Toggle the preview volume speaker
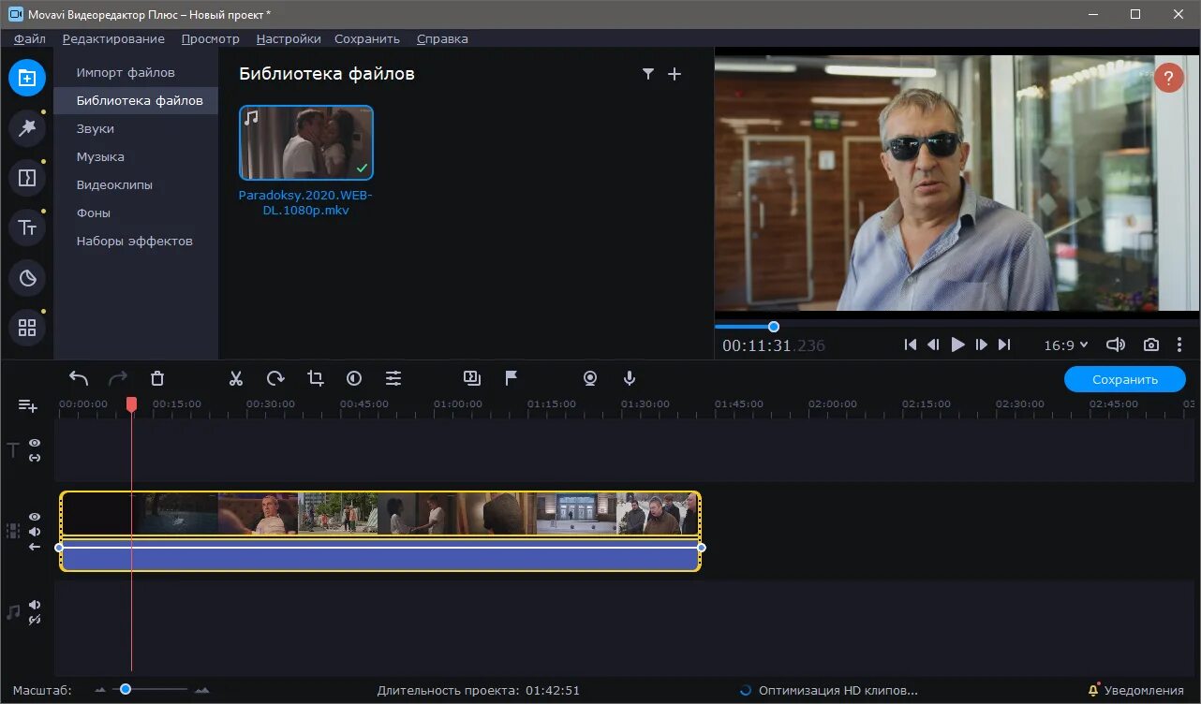 (x=1116, y=345)
